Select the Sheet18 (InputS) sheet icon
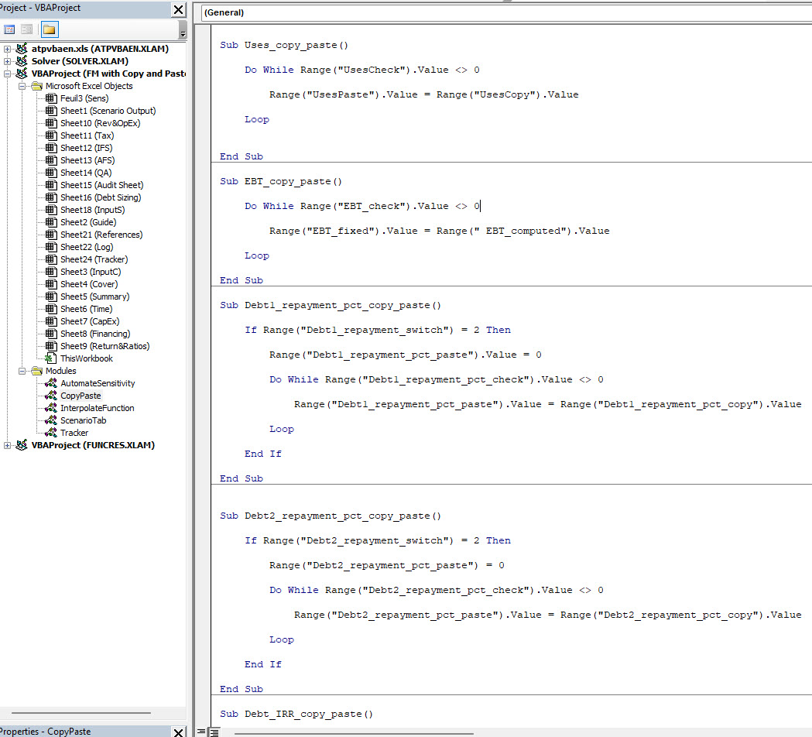 (x=51, y=211)
